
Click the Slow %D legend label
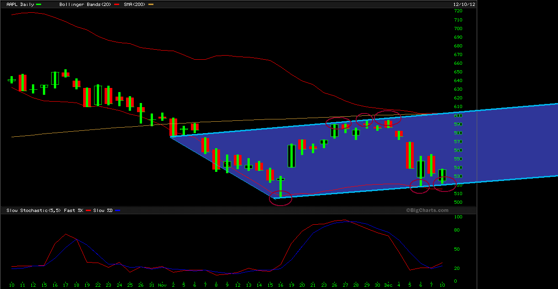[x=103, y=211]
